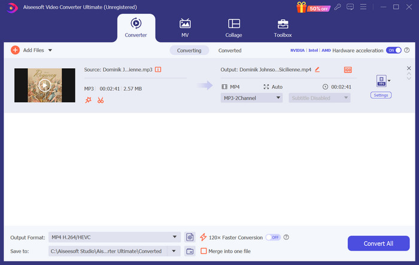The height and width of the screenshot is (265, 419).
Task: Remove the file with X icon
Action: (409, 68)
